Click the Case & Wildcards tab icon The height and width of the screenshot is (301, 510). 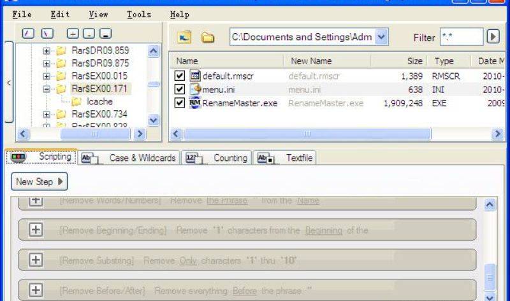90,158
